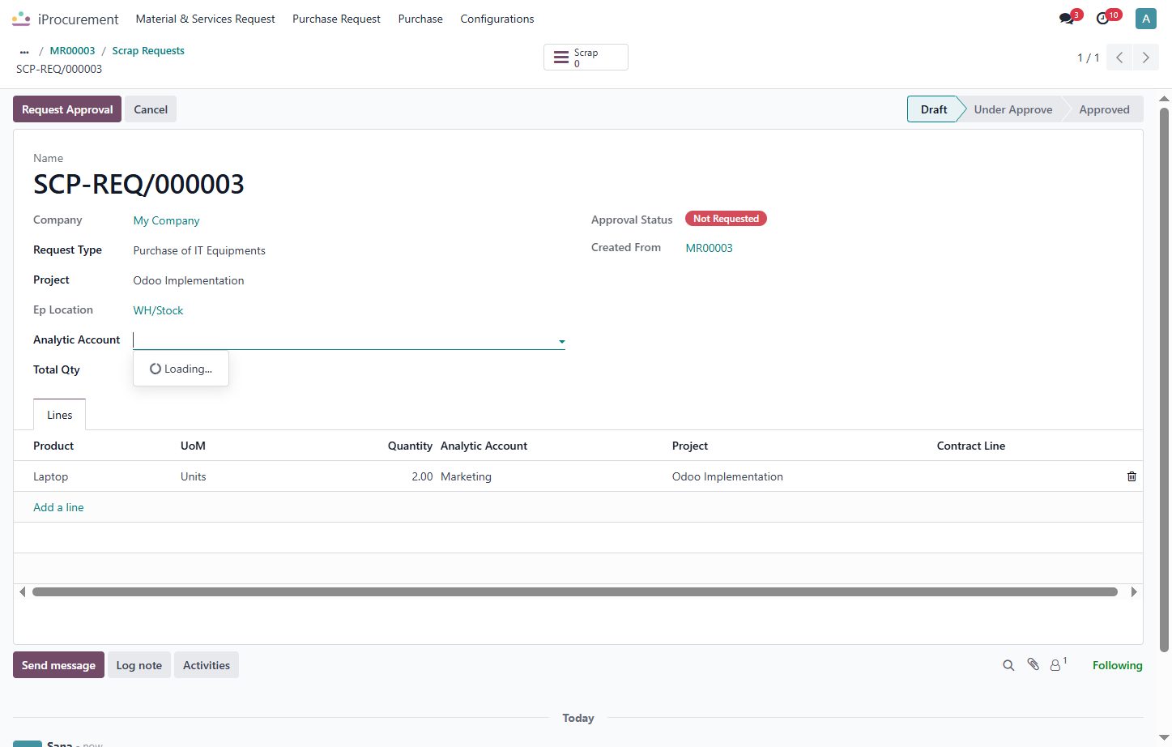Open the Purchase menu
Screen dimensions: 1172x747
[x=420, y=19]
